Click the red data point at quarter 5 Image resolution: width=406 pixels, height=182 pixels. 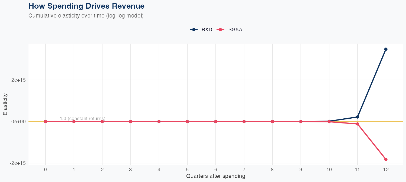click(187, 122)
